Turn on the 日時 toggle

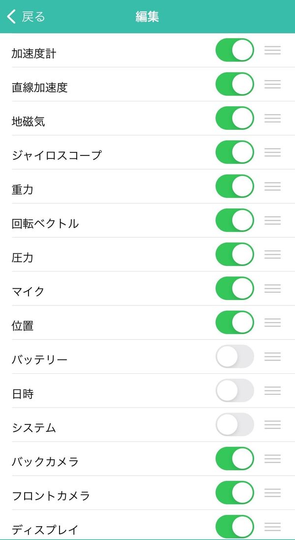tap(235, 391)
